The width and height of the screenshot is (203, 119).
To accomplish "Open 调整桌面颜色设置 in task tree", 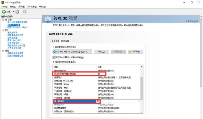I will (x=15, y=35).
